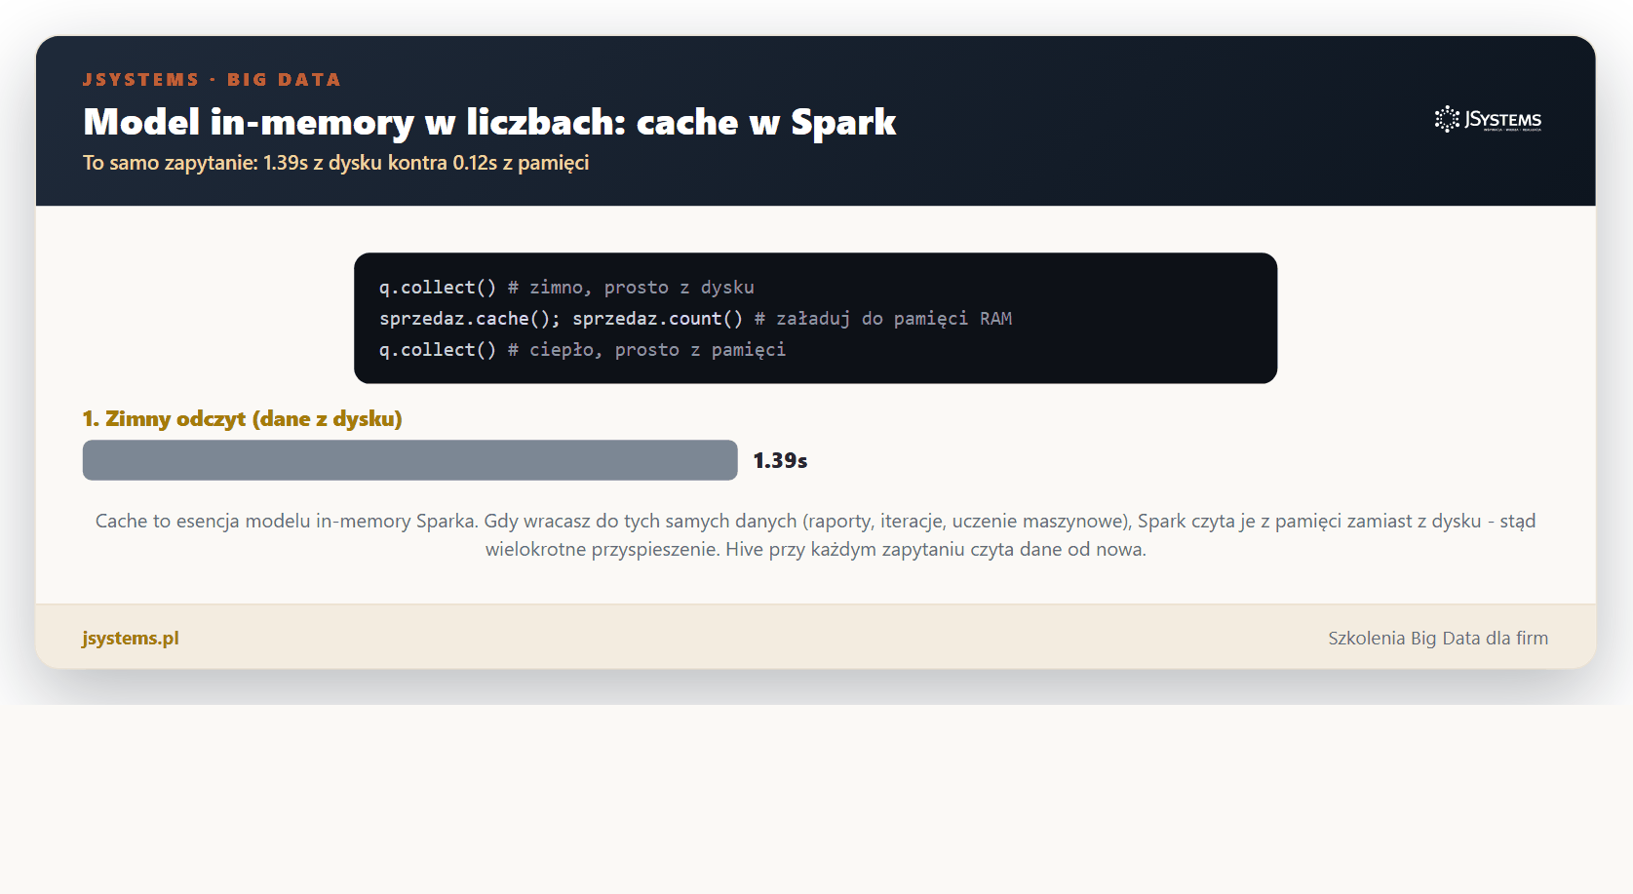Click the '# zimno, prosto z dysku' comment

(631, 288)
